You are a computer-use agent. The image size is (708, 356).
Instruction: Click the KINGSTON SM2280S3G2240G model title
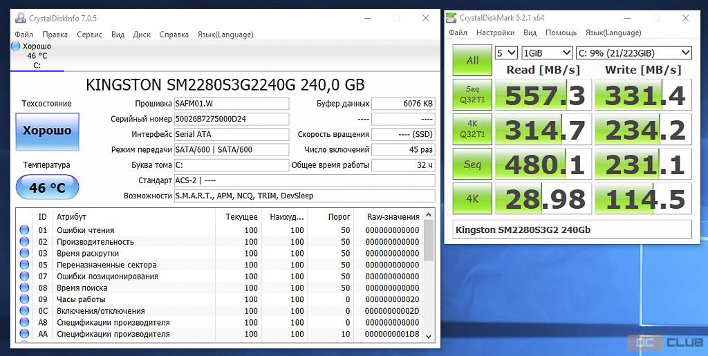(225, 85)
